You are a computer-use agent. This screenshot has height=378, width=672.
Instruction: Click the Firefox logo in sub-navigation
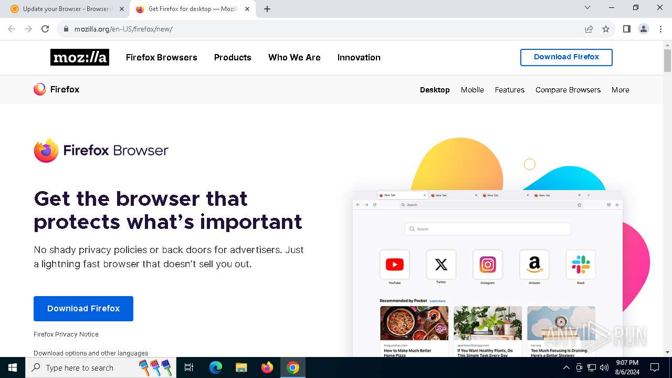pyautogui.click(x=56, y=89)
